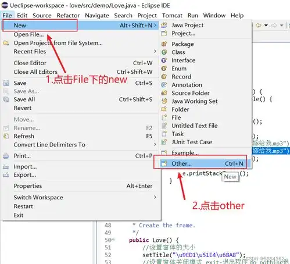Click the 'public Love() {' code line
Screen dimensions: 290x264
click(154, 240)
